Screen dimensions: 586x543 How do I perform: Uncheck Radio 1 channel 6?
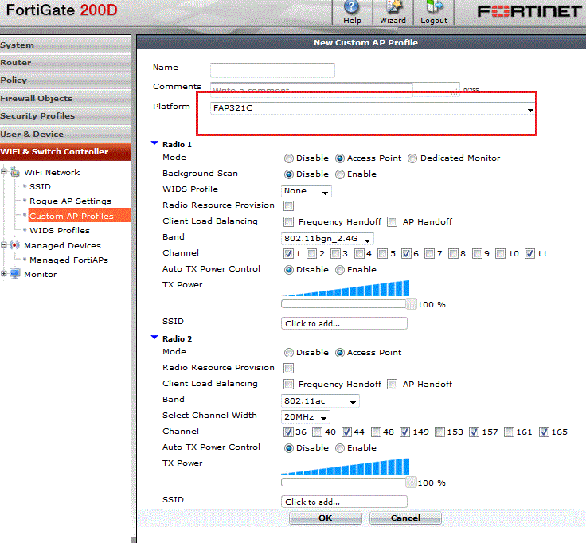406,254
